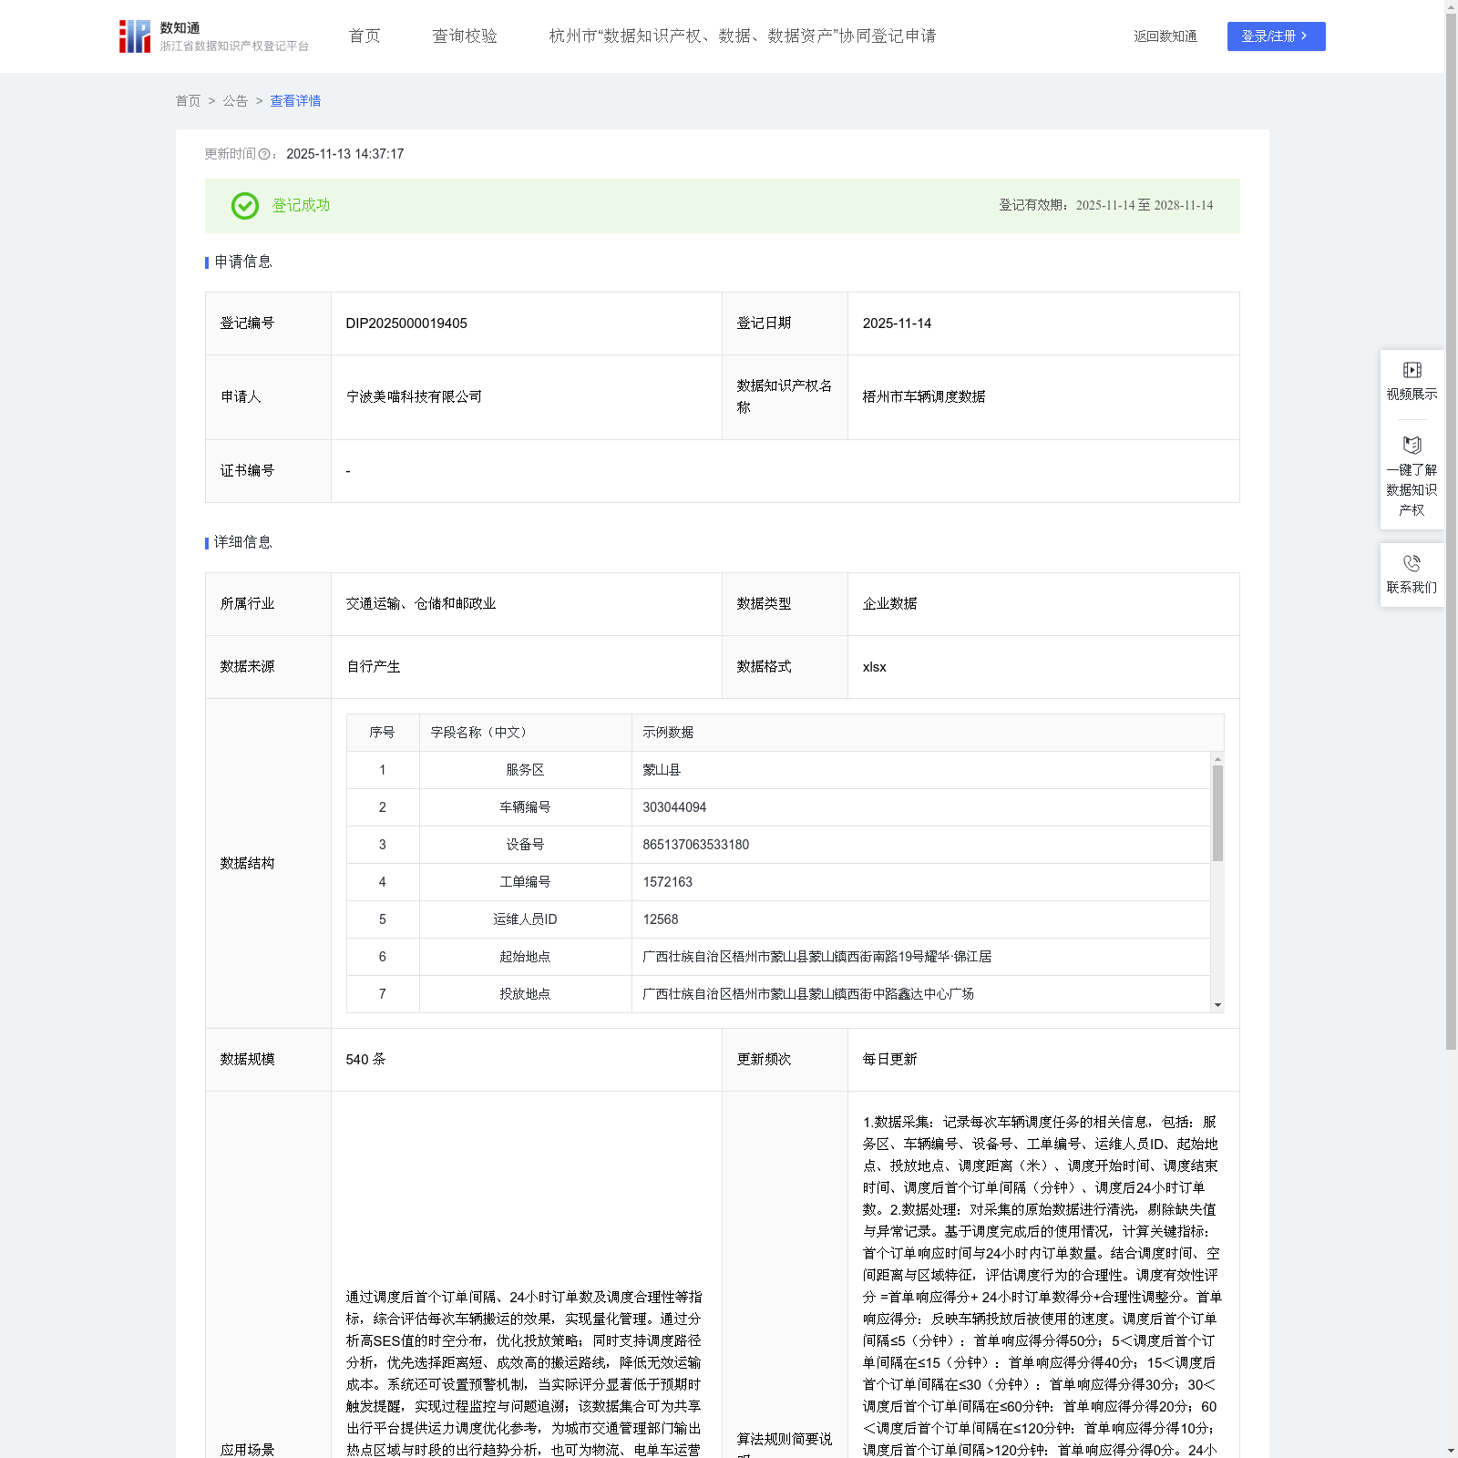Click the page's vertical scrollbar thumb
The height and width of the screenshot is (1458, 1458).
coord(1451,529)
